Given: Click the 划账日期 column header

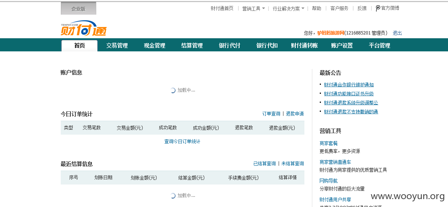Looking at the screenshot, I should (x=103, y=177).
